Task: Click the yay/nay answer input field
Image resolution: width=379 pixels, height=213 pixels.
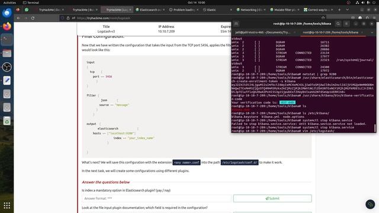Action: pos(156,198)
